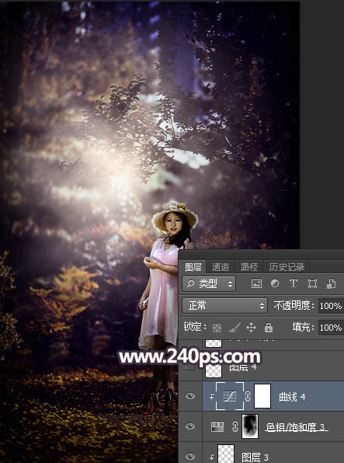Switch to the 通道 tab

221,267
